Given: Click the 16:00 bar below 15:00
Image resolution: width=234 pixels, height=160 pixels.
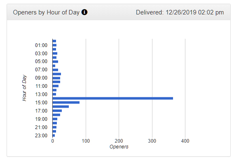Looking at the screenshot, I should pos(61,106).
